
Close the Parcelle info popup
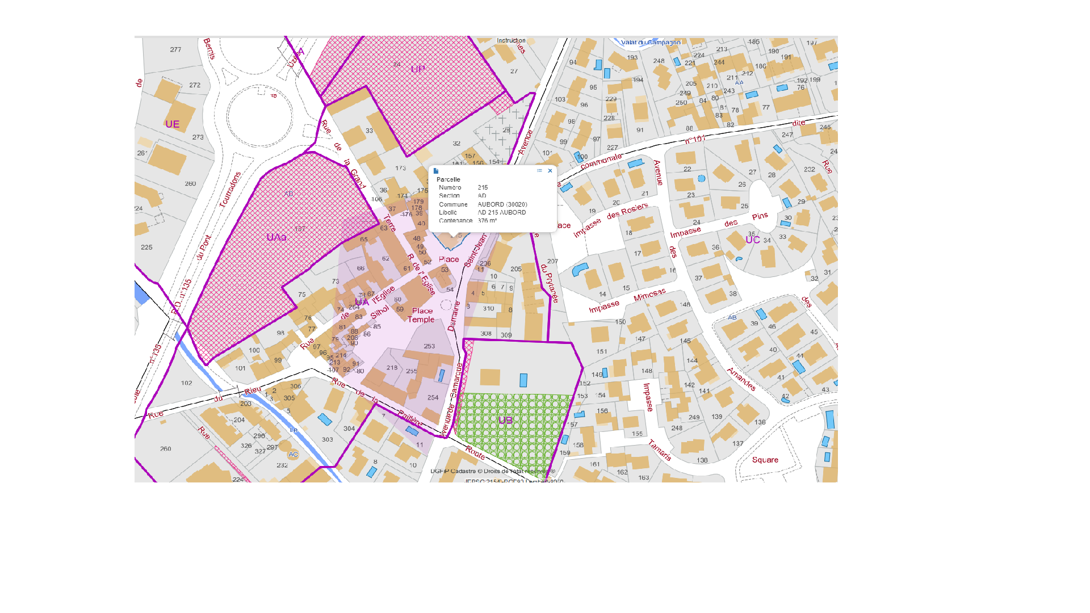coord(550,171)
